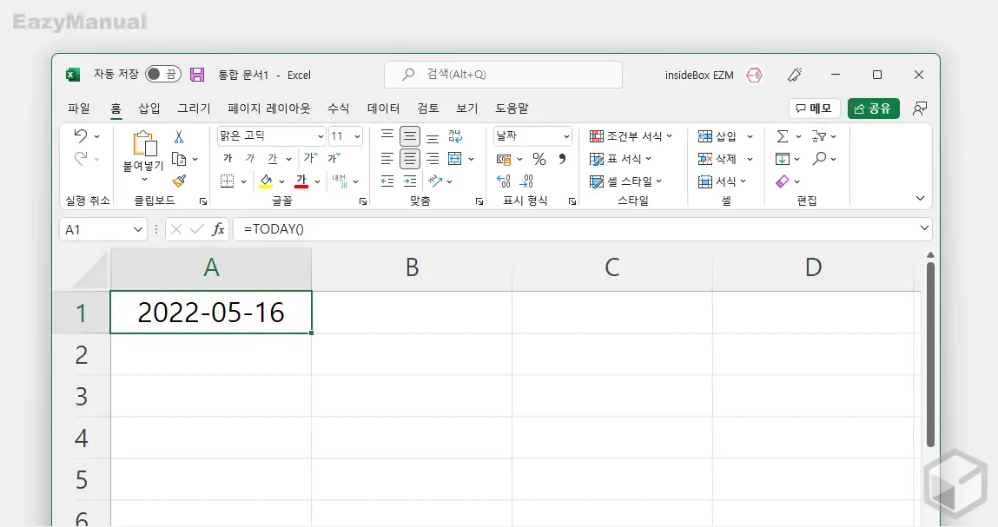Click the 공유 (Share) button
The width and height of the screenshot is (998, 527).
pos(874,108)
